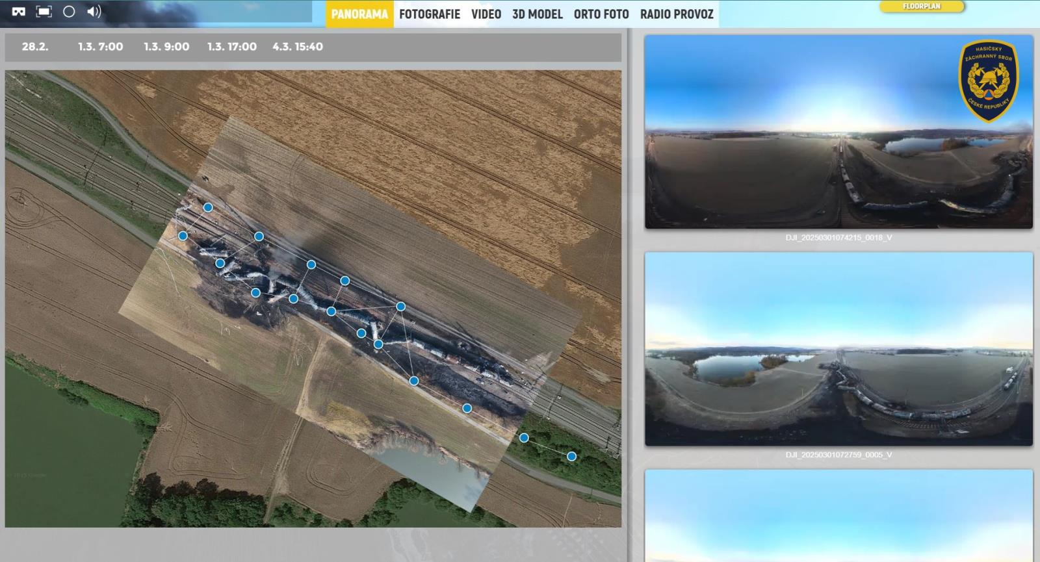Toggle fullscreen view icon
Screen dimensions: 1040x562
[44, 12]
